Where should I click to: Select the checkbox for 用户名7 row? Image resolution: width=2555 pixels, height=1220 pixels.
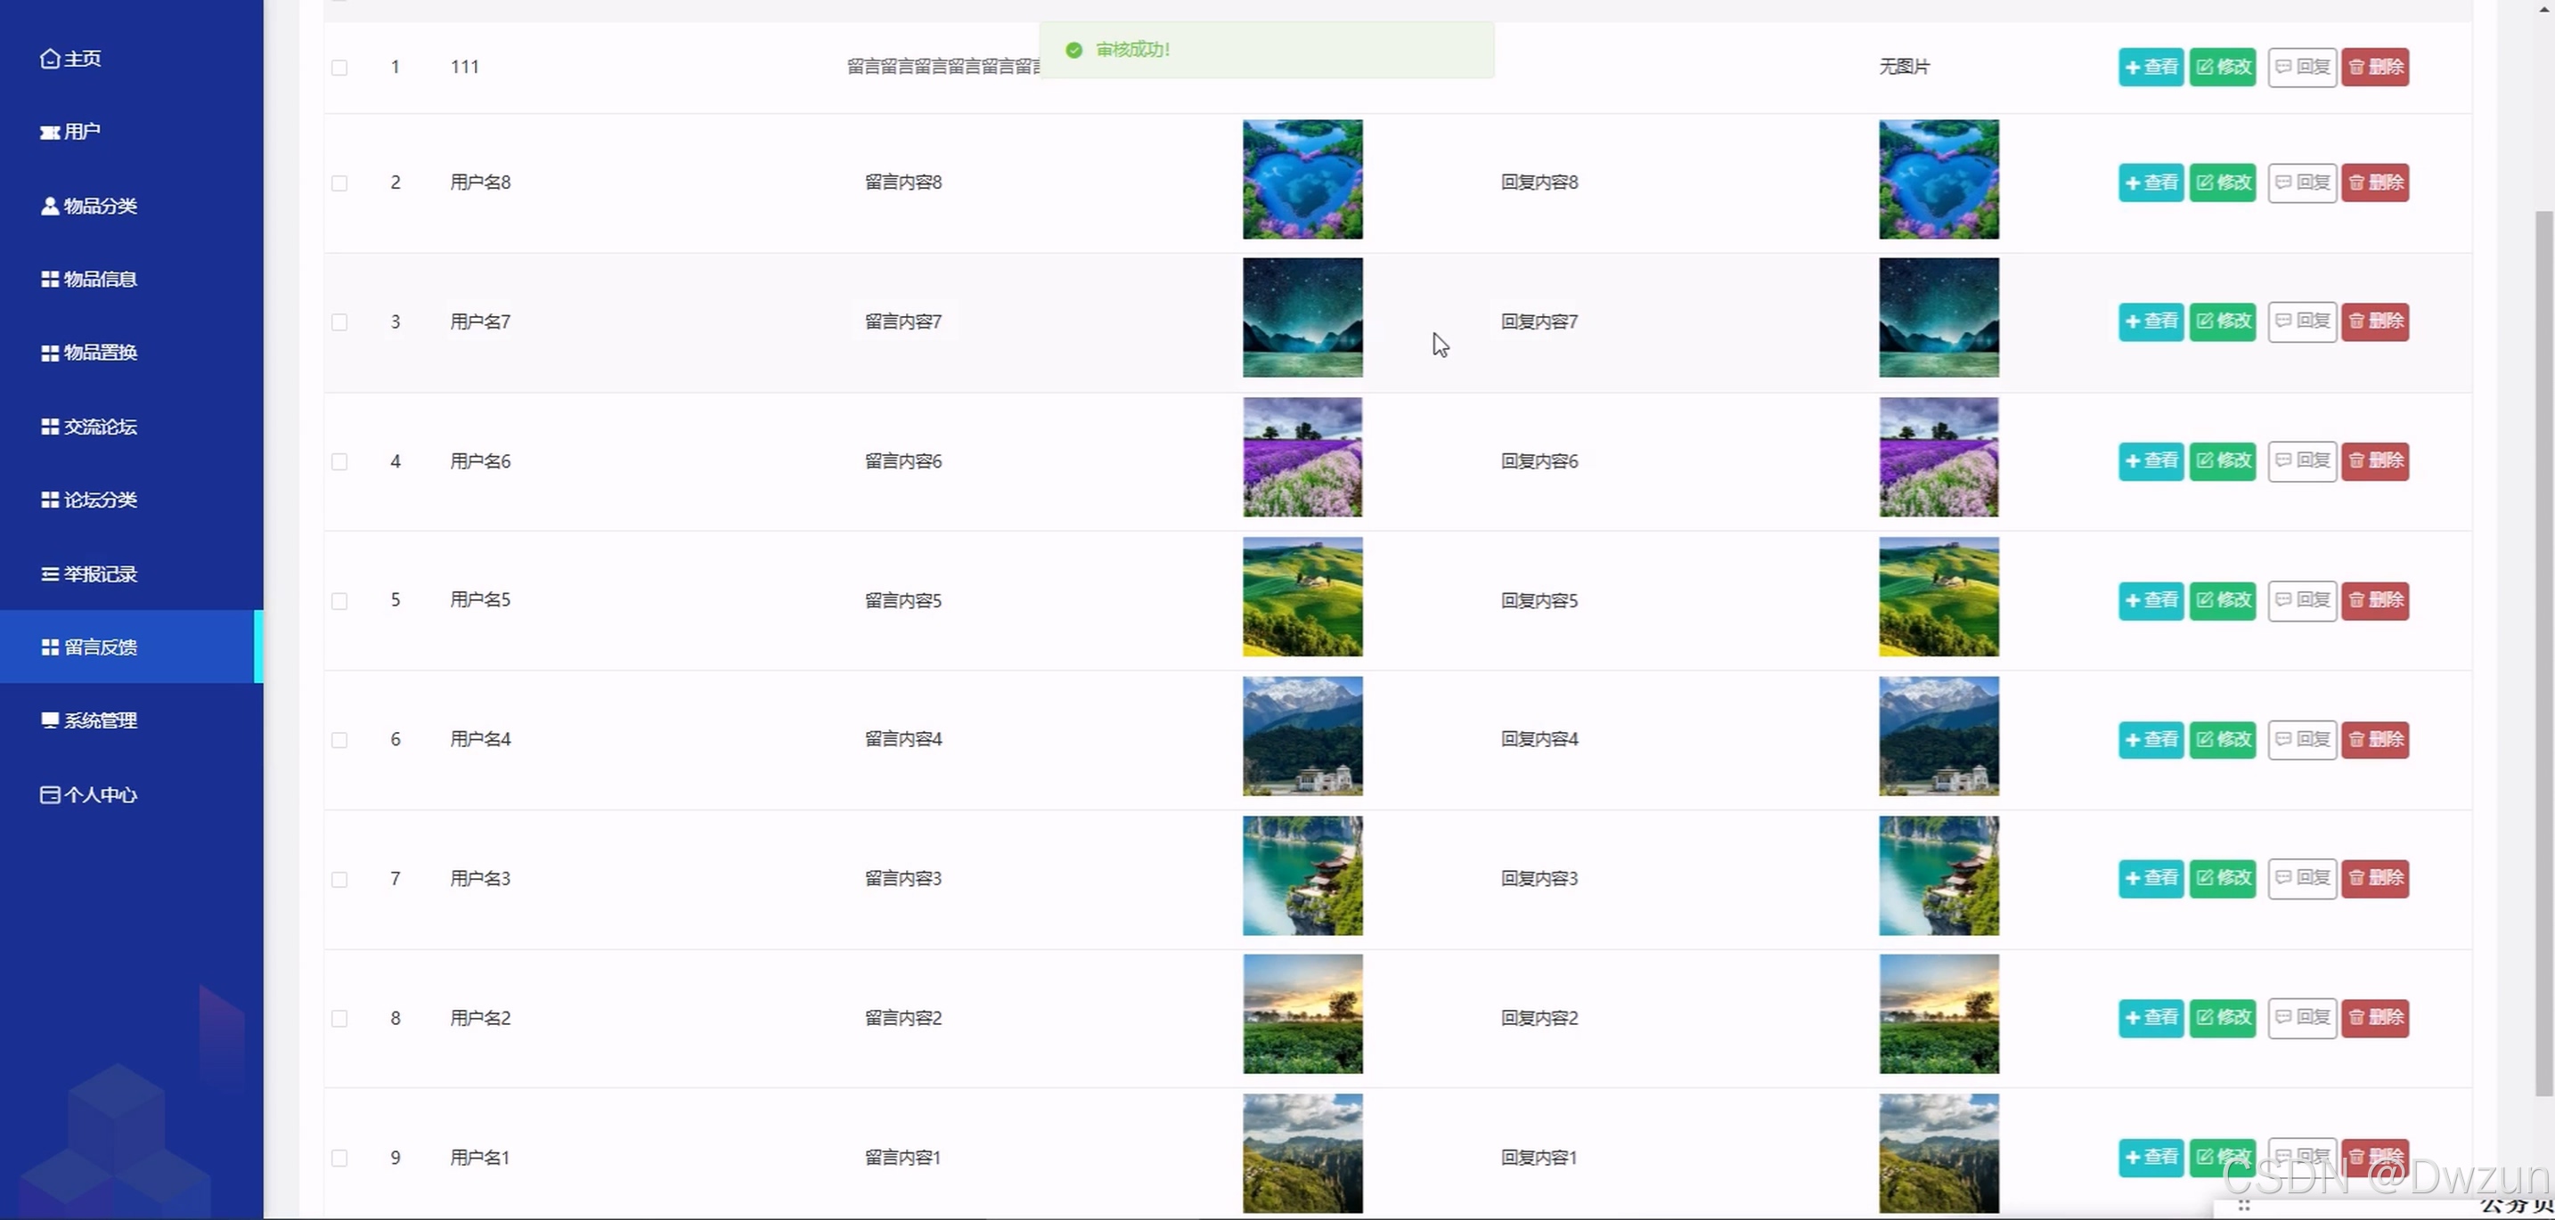(x=339, y=322)
